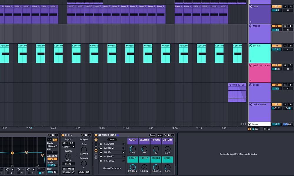
Task: Solo the police track
Action: [x=285, y=85]
